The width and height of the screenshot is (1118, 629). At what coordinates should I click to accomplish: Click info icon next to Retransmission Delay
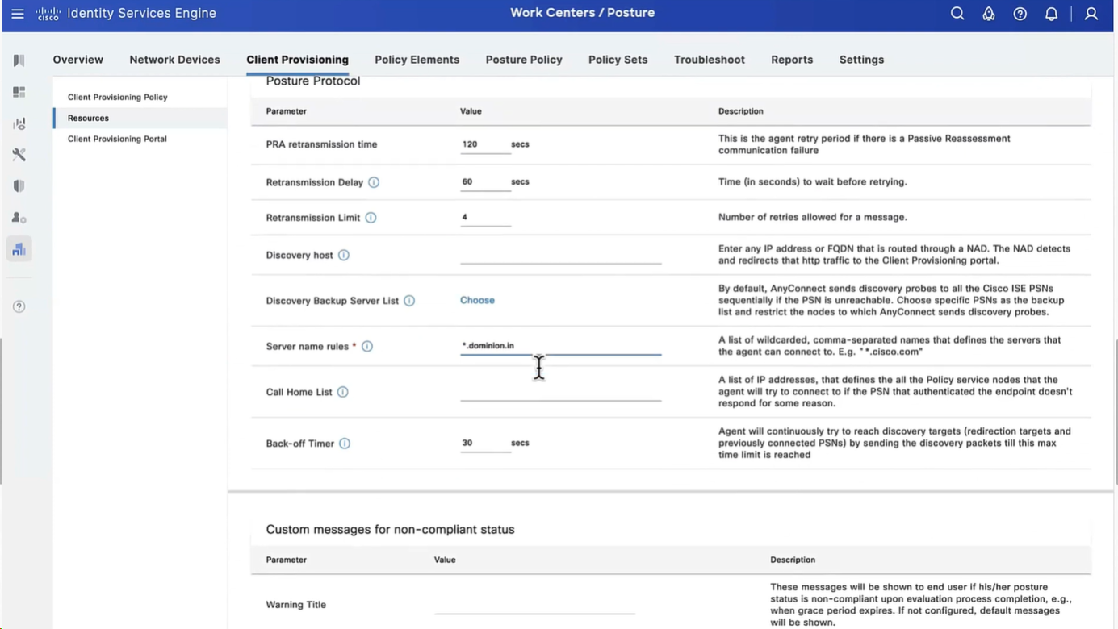coord(374,182)
